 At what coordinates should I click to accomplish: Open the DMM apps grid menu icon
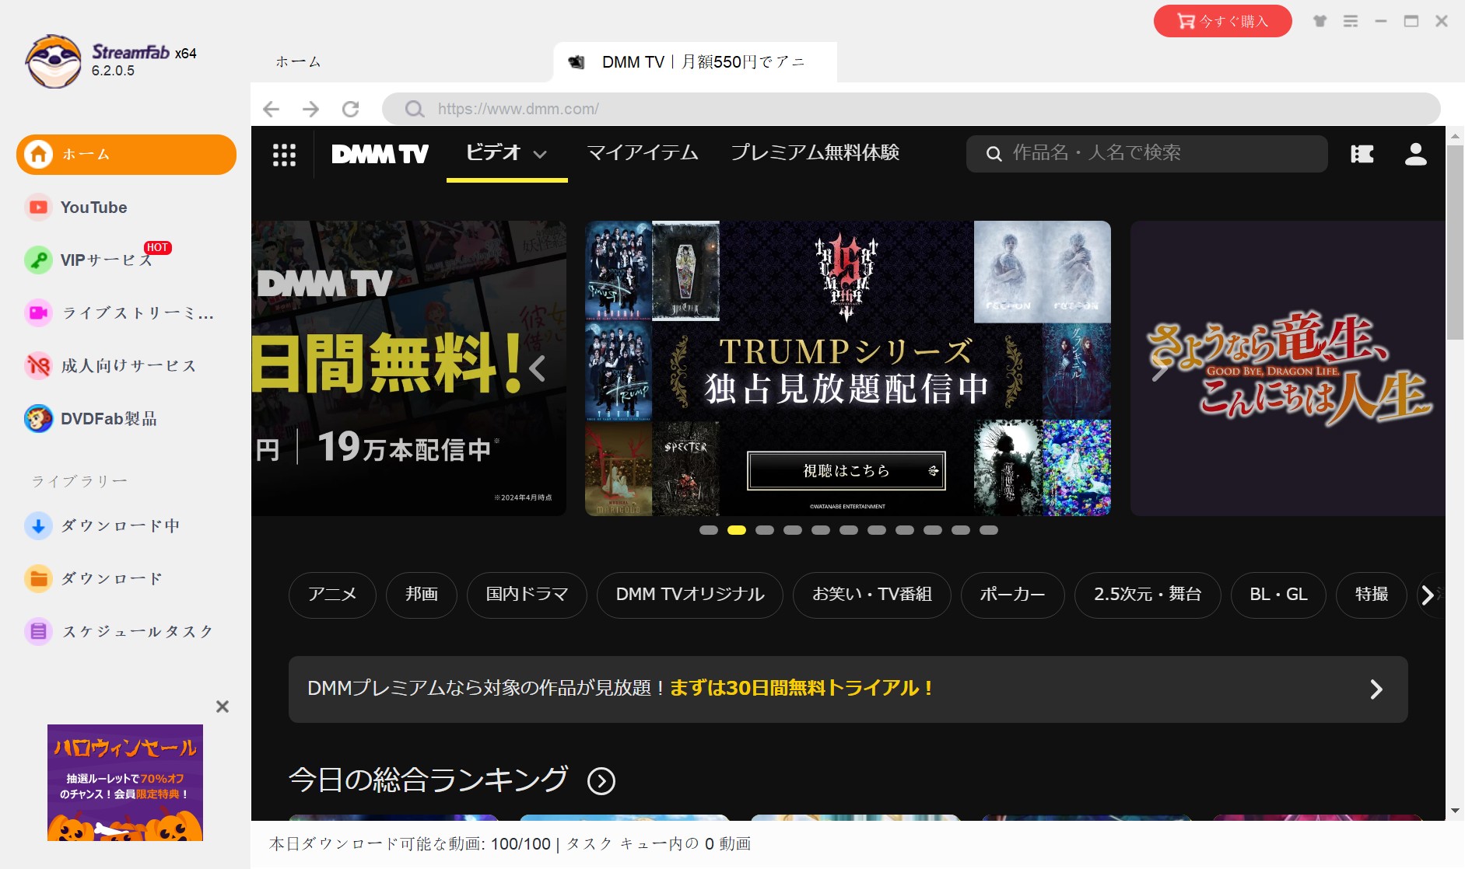click(284, 154)
